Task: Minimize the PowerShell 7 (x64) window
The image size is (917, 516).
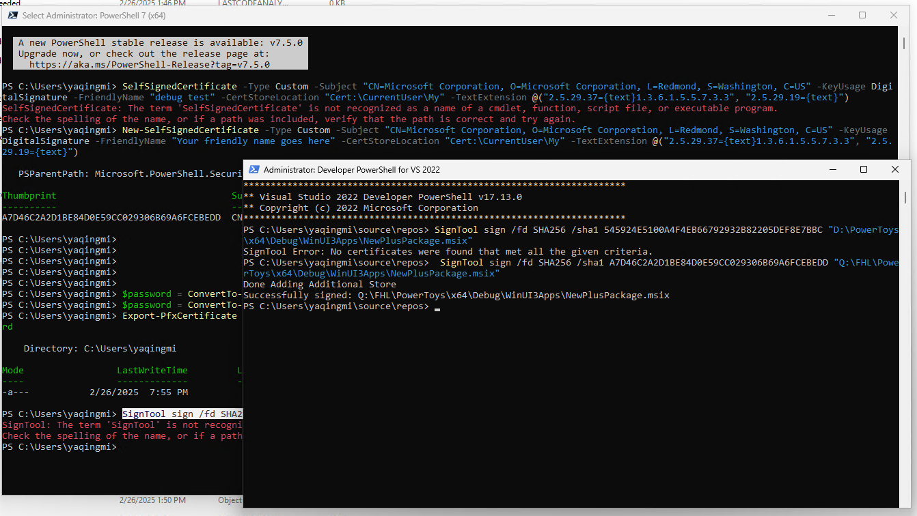Action: (x=830, y=15)
